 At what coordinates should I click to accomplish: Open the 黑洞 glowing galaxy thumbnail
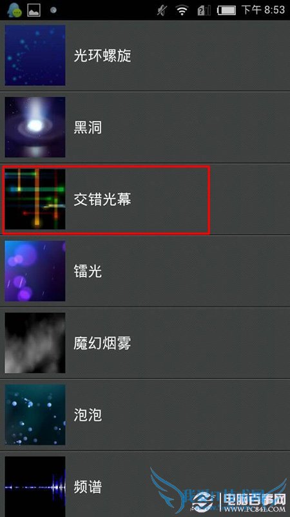35,127
